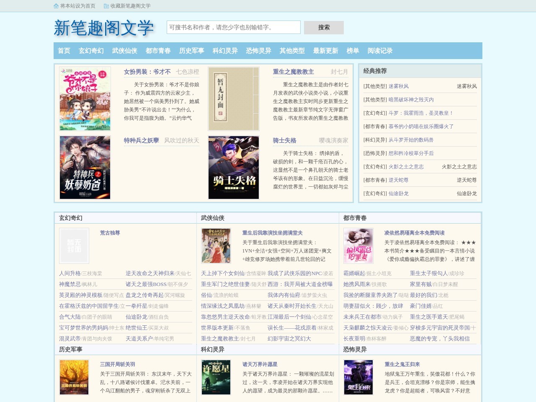Viewport: 536px width, 402px height.
Task: Open 重生太子狠勾人
Action: [429, 273]
